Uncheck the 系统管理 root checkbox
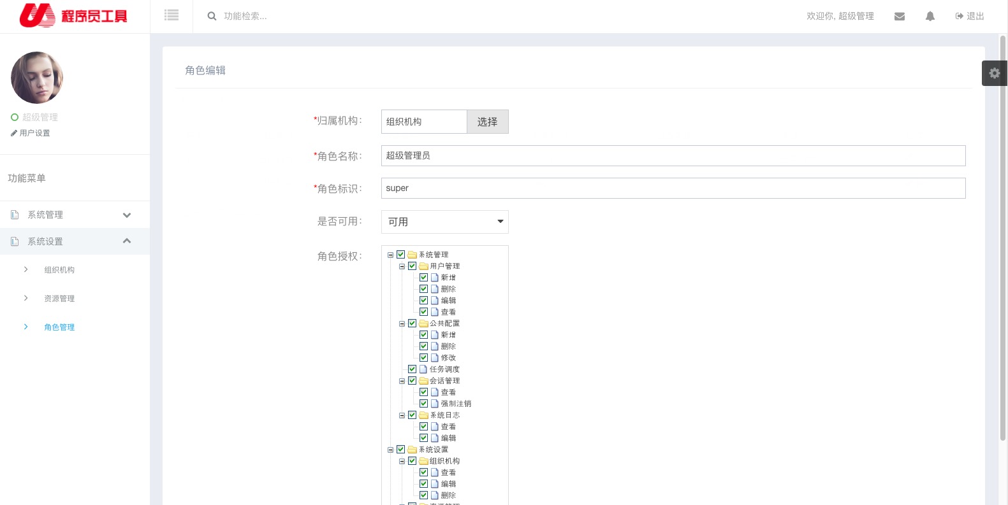Image resolution: width=1008 pixels, height=505 pixels. click(400, 255)
